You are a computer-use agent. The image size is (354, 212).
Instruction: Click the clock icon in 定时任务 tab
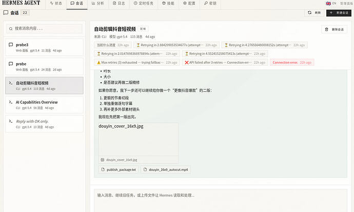[x=135, y=3]
